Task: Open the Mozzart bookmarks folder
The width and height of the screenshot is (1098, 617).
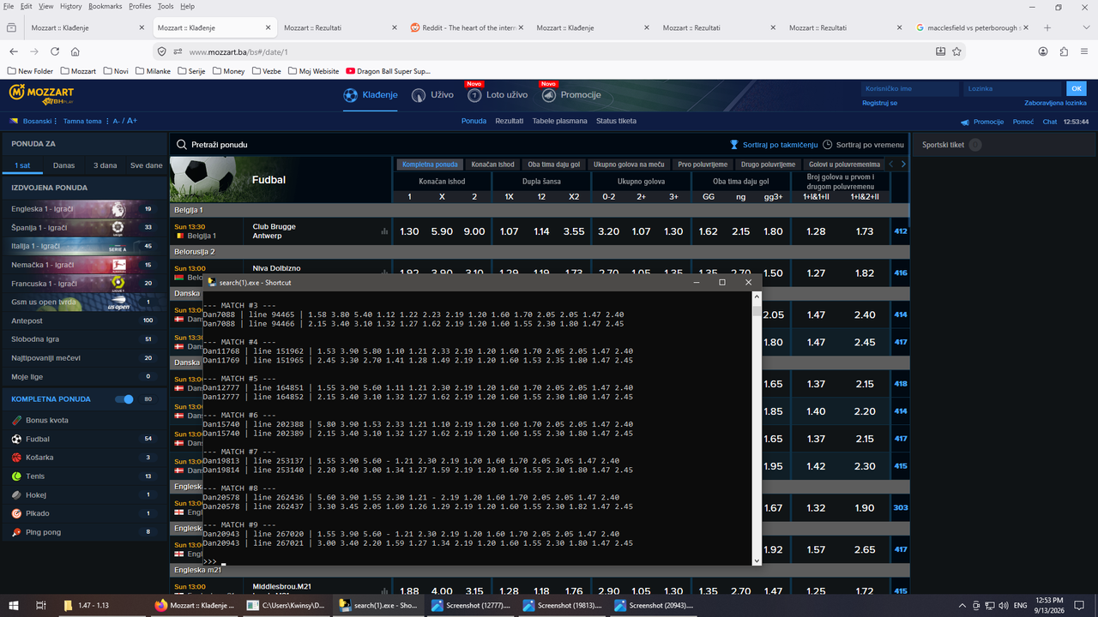Action: [x=78, y=71]
